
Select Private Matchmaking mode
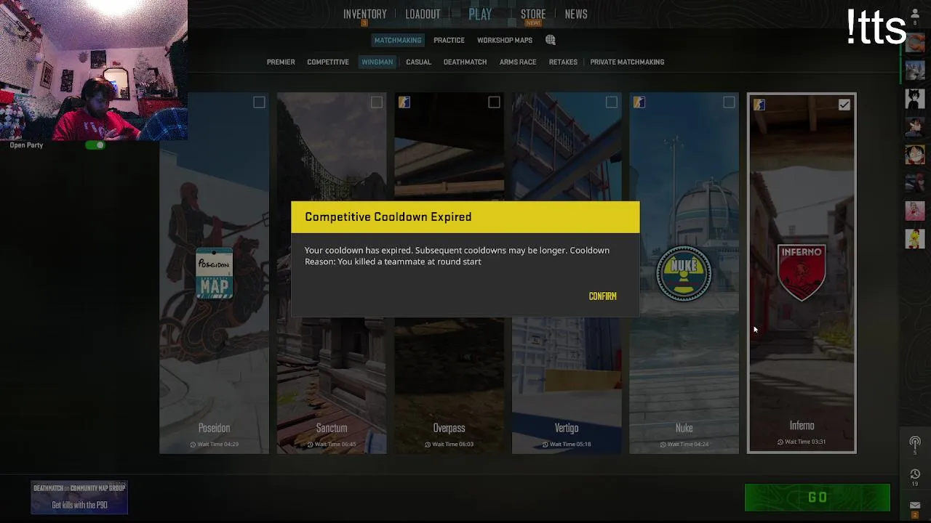(627, 62)
